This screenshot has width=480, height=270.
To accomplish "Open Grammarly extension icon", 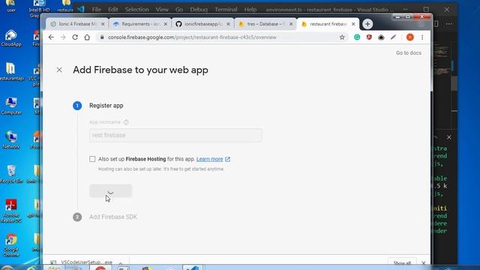I will click(x=357, y=37).
